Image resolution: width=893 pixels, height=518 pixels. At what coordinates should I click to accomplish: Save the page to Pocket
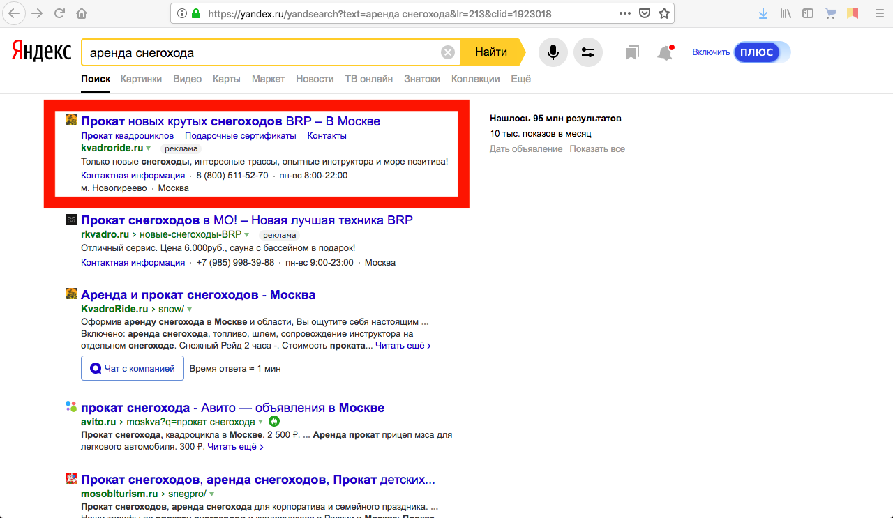(645, 13)
